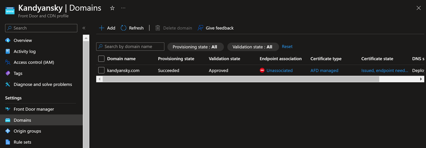Tick the select-all domains header checkbox
This screenshot has width=426, height=148.
[x=101, y=59]
